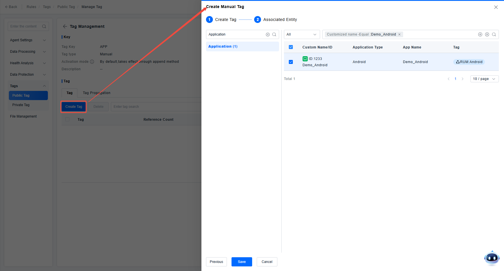Click the Save button
This screenshot has width=504, height=271.
click(242, 262)
